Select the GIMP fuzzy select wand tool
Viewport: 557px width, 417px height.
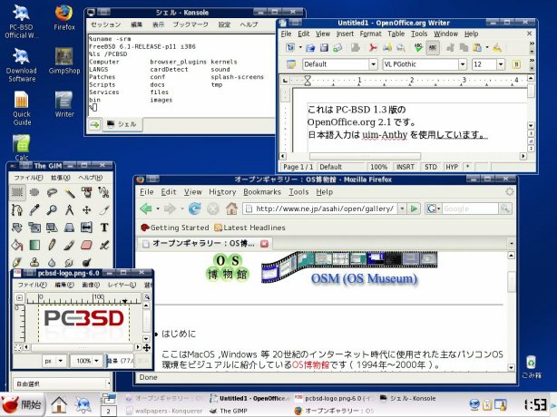click(x=69, y=192)
